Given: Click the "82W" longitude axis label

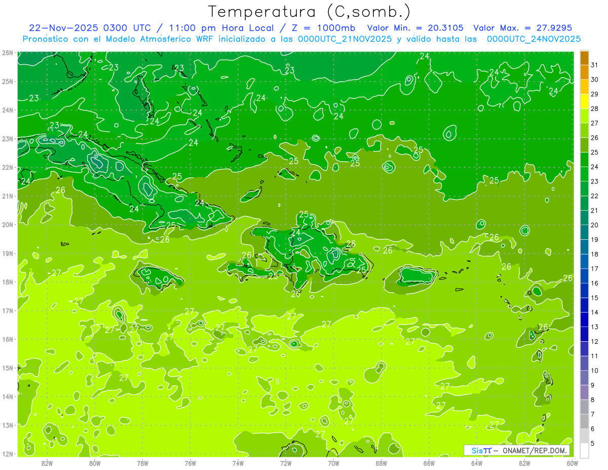Looking at the screenshot, I should (x=47, y=463).
